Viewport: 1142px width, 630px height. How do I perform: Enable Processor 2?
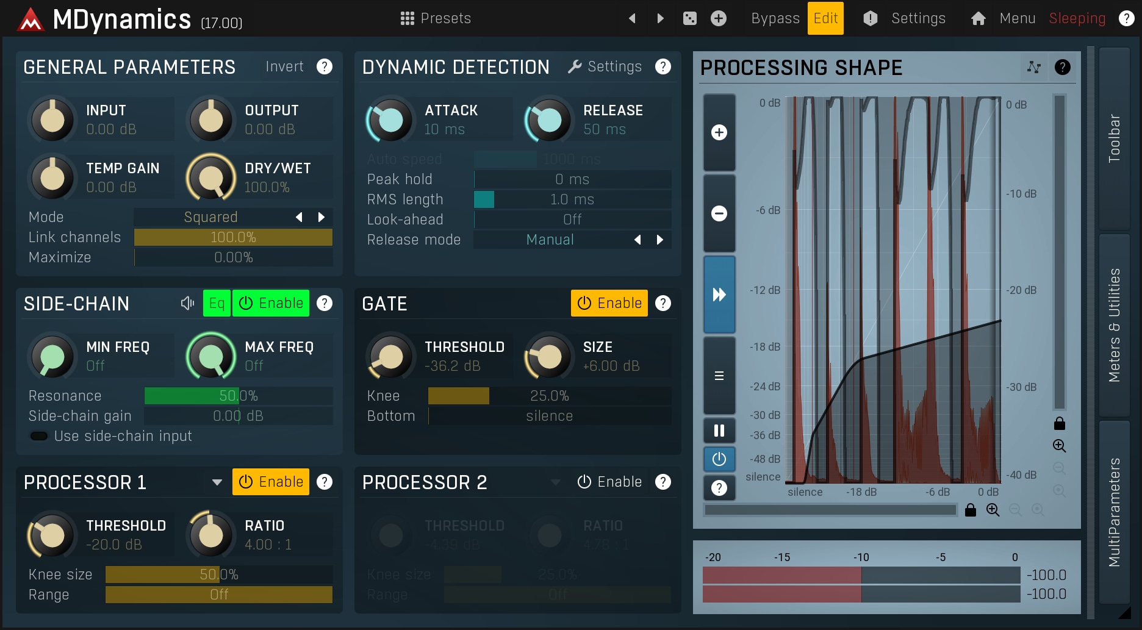click(x=609, y=482)
